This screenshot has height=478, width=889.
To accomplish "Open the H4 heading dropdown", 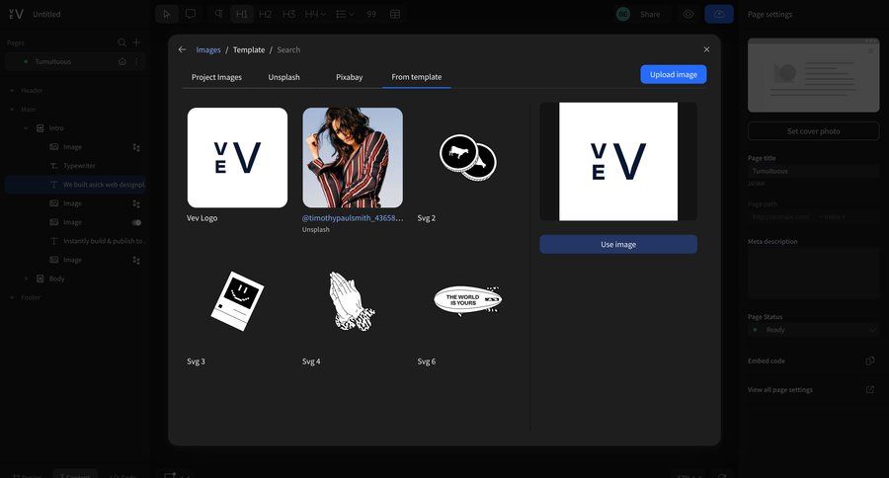I will click(x=316, y=14).
